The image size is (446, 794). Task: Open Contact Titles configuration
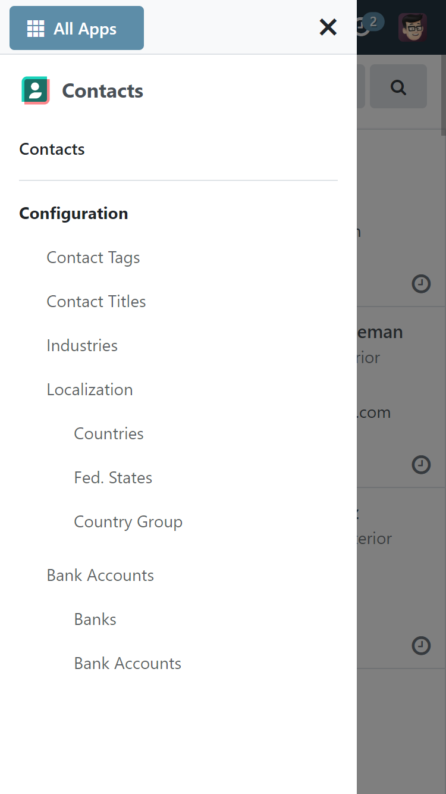click(96, 302)
